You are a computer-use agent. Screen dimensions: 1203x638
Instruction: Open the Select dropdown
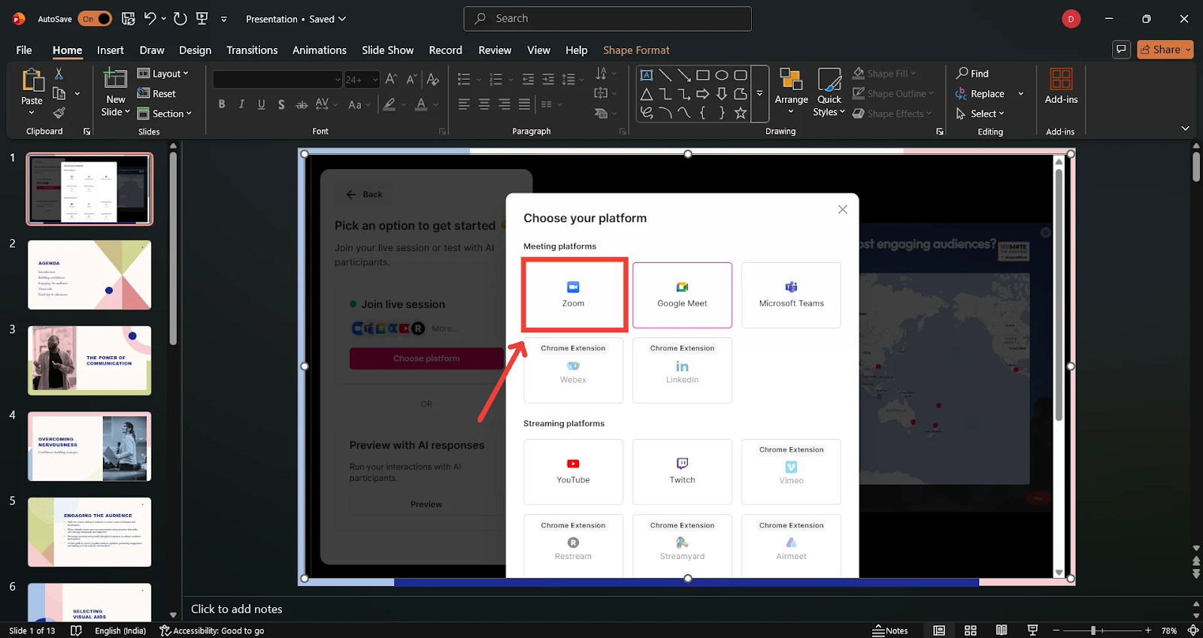click(x=980, y=113)
